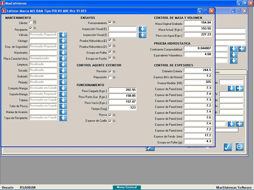Screen dimensions: 254x190
Task: Click the Diámetro Exterior value field
Action: [198, 70]
